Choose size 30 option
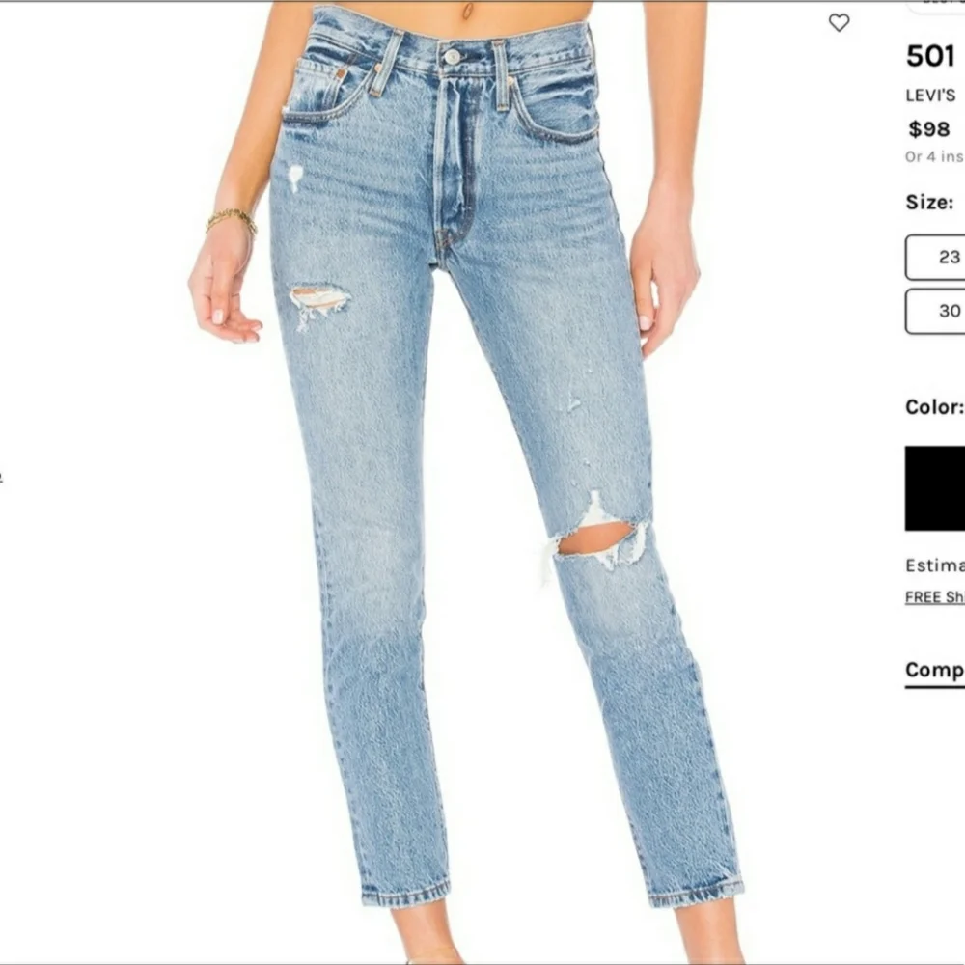The width and height of the screenshot is (965, 965). pyautogui.click(x=935, y=311)
